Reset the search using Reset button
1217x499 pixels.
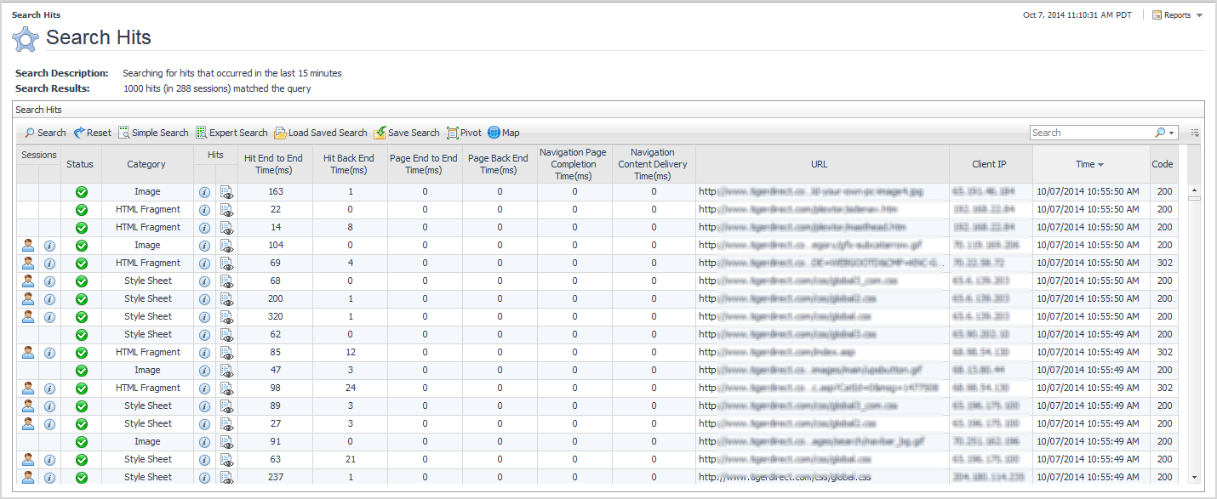point(92,133)
